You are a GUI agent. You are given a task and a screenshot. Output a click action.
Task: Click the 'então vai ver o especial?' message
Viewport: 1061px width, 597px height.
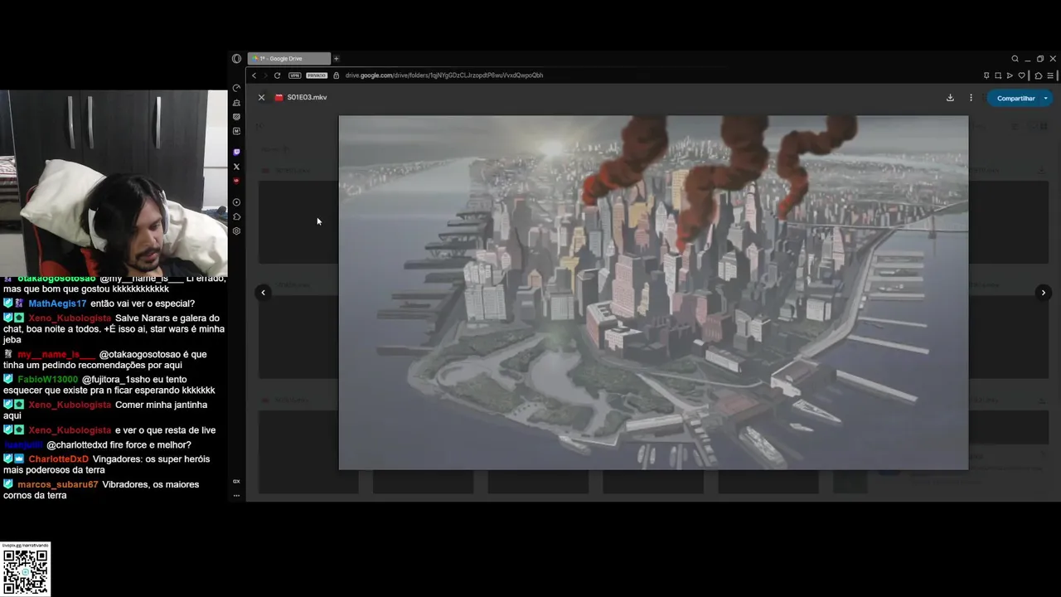pos(143,304)
